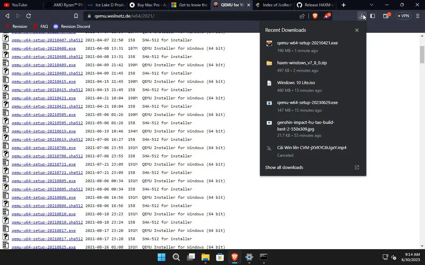The width and height of the screenshot is (425, 265).
Task: Open Brave main hamburger menu
Action: pos(418,16)
